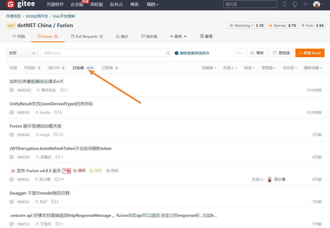This screenshot has height=228, width=330.
Task: Click the 漏洞 tag label
Action: (x=79, y=171)
